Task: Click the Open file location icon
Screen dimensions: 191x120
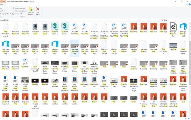Action: pos(31,11)
